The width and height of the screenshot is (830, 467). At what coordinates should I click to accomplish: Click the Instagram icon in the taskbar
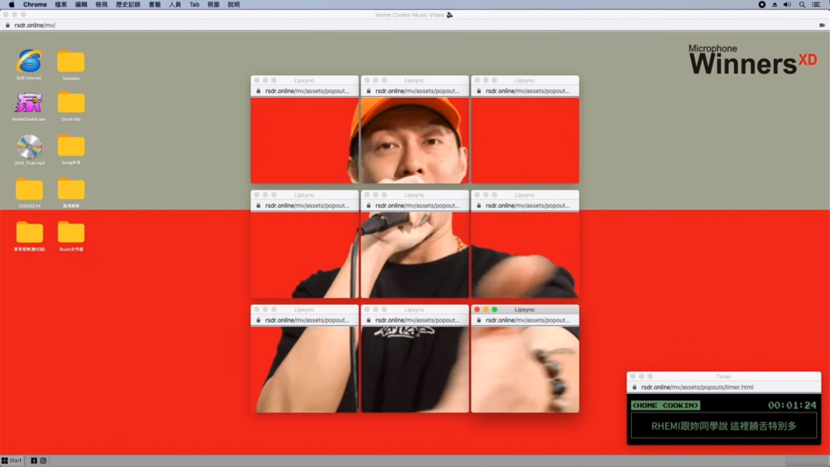click(43, 461)
